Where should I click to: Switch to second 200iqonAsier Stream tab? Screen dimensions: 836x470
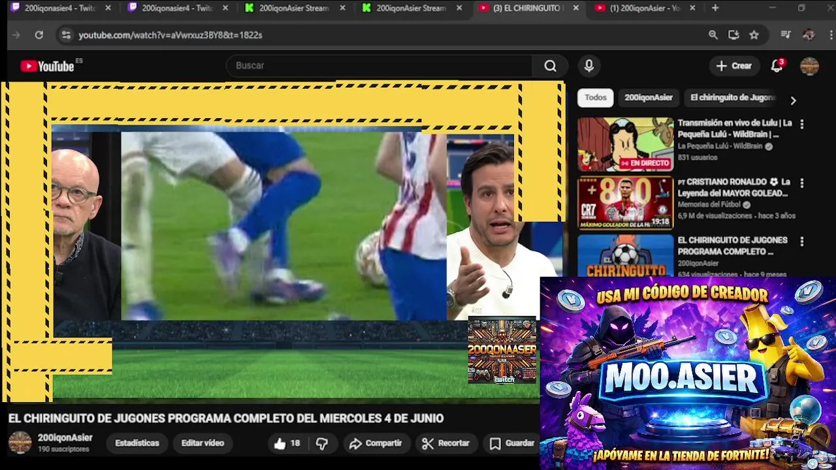click(412, 8)
